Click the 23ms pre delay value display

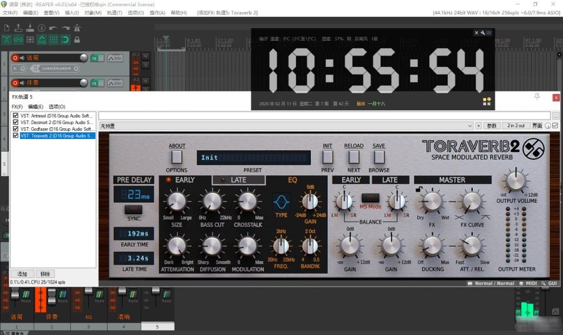(x=134, y=195)
